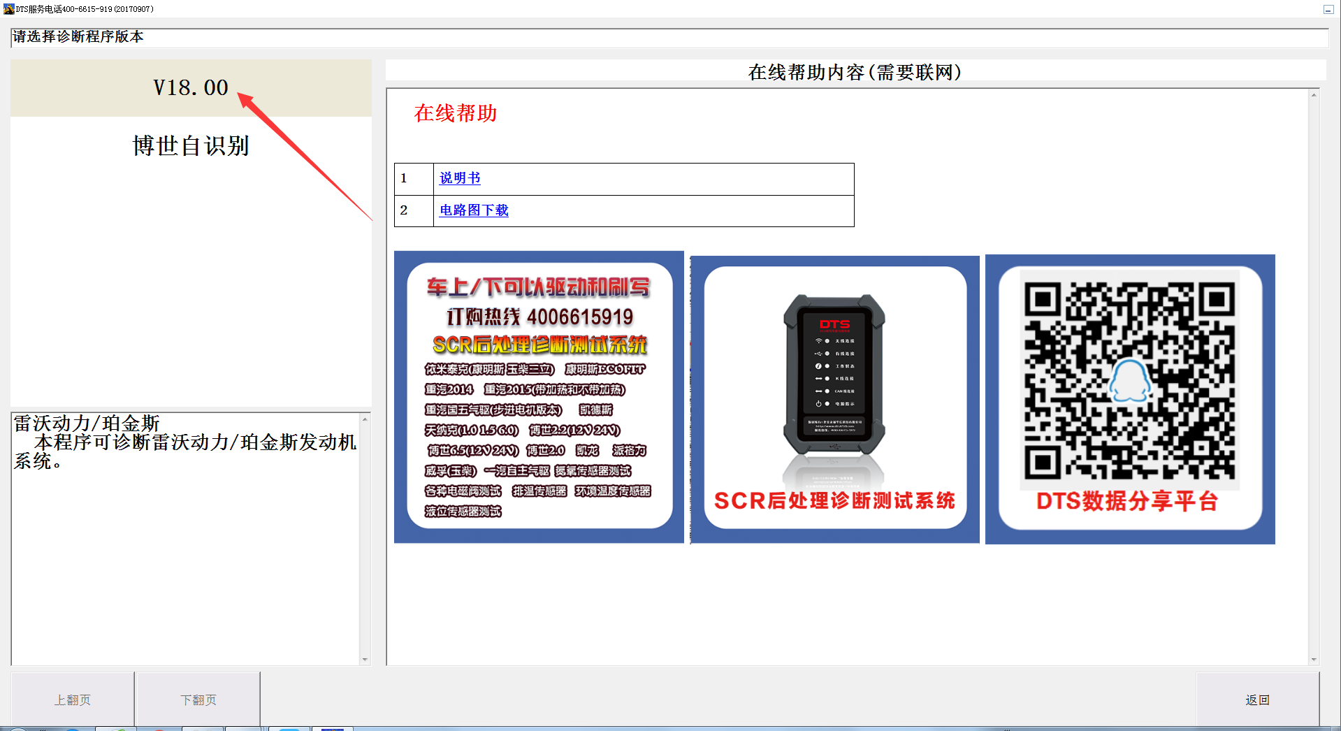Click the 在线帮助内容(需要联网) header
The height and width of the screenshot is (731, 1341).
pyautogui.click(x=855, y=72)
